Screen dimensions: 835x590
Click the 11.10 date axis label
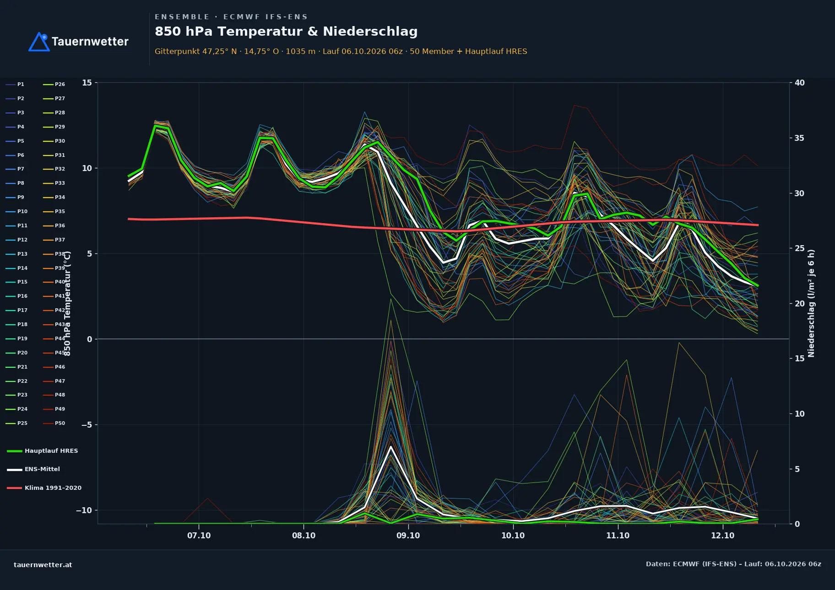[x=618, y=536]
